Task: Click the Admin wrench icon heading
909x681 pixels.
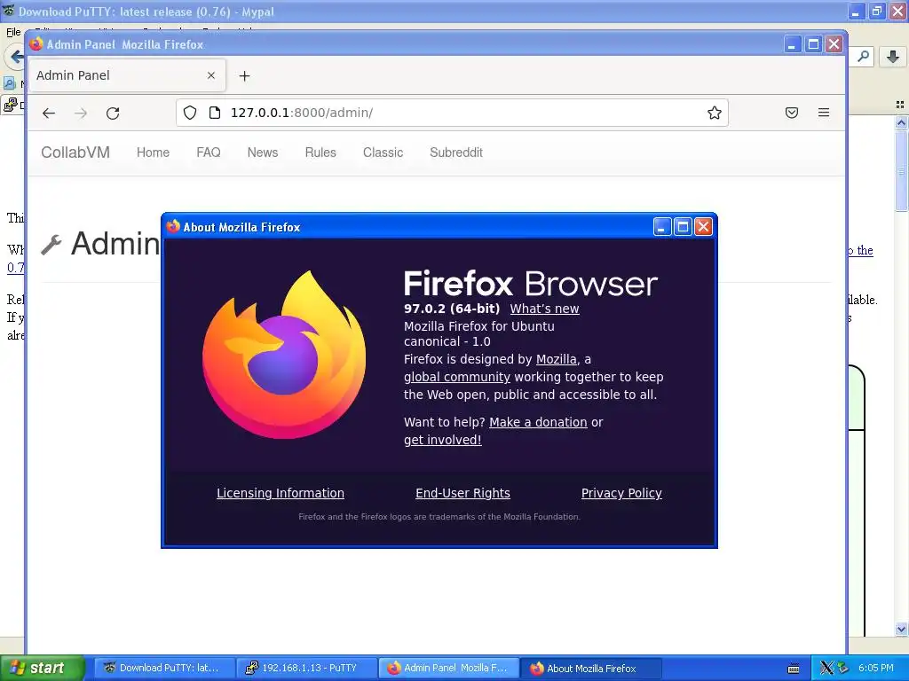Action: 51,245
